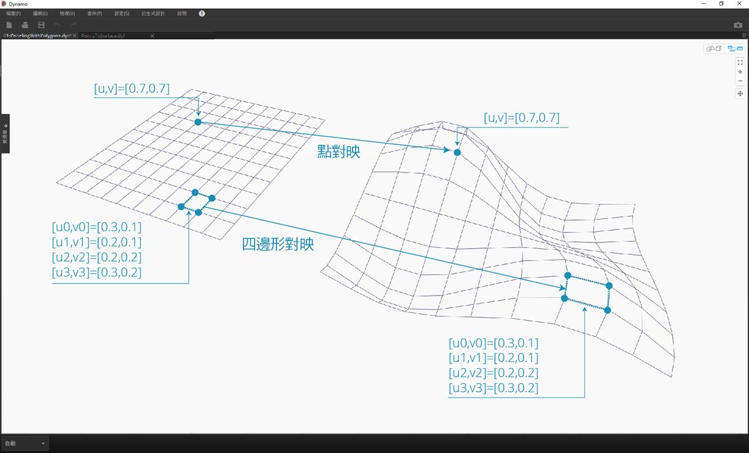This screenshot has height=453, width=749.
Task: Click the Dynamo app icon in title bar
Action: [x=4, y=4]
